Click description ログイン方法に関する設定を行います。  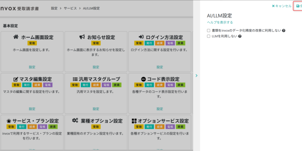click(x=160, y=50)
